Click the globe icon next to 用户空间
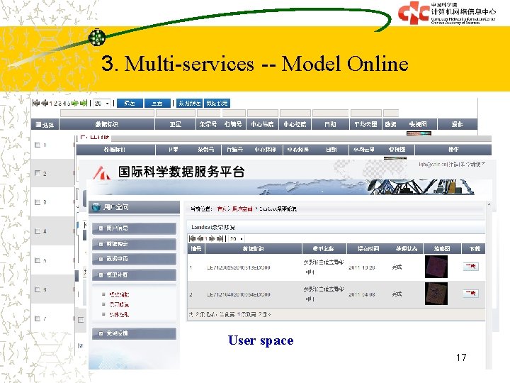Image resolution: width=510 pixels, height=383 pixels. coord(96,207)
